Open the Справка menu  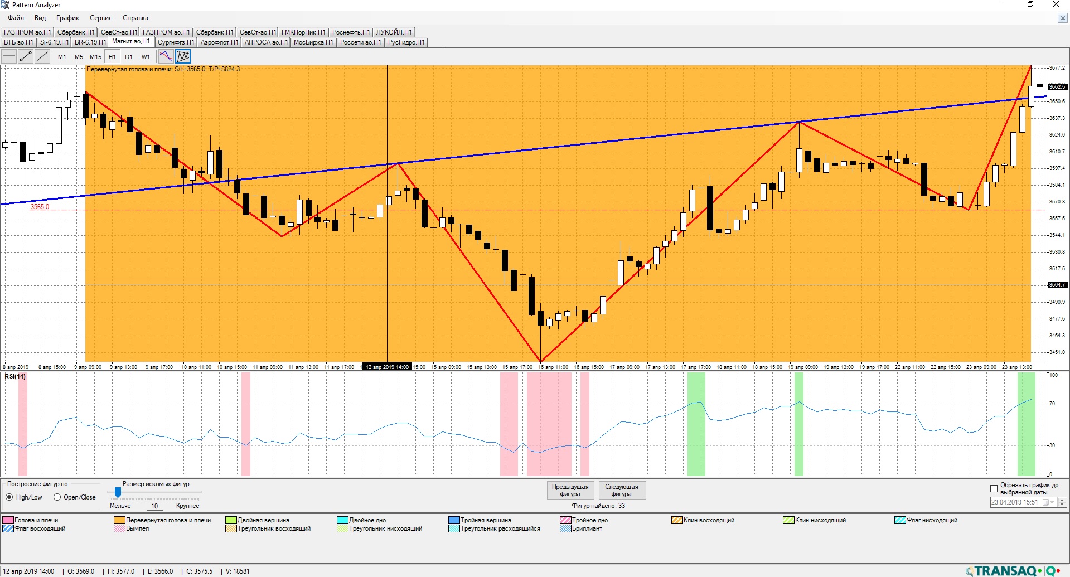point(135,18)
